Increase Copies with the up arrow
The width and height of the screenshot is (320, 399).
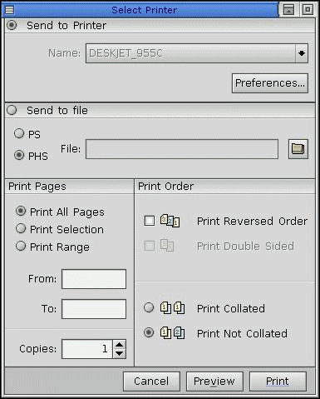click(x=120, y=345)
